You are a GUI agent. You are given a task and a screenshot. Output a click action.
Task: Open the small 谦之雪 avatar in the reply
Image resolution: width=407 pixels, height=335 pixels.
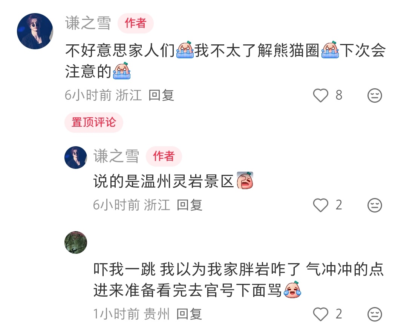pos(75,158)
